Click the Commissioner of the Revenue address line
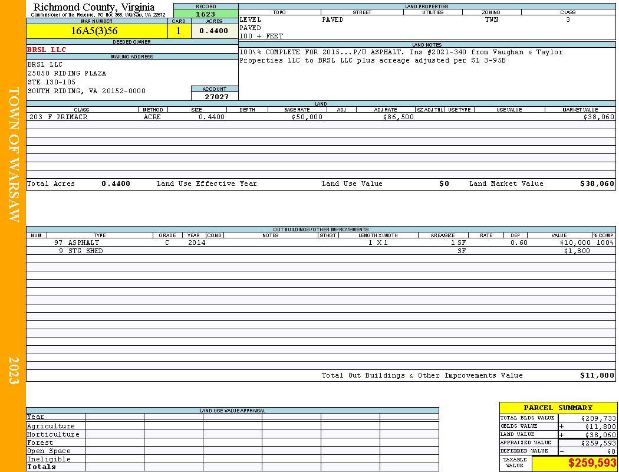Image resolution: width=619 pixels, height=472 pixels. pos(98,15)
